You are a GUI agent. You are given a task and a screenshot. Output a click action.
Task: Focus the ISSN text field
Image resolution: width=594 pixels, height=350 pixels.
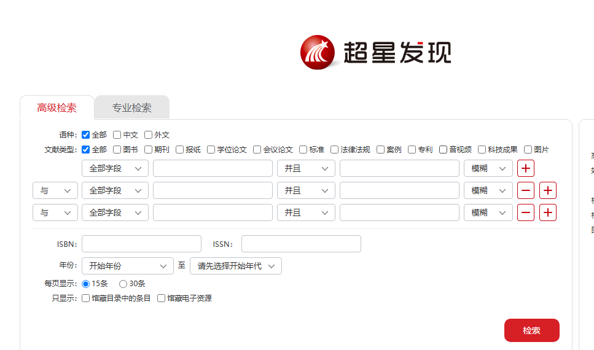pos(301,244)
